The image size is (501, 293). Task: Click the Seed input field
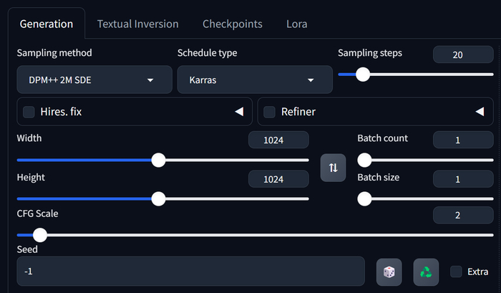tap(190, 272)
